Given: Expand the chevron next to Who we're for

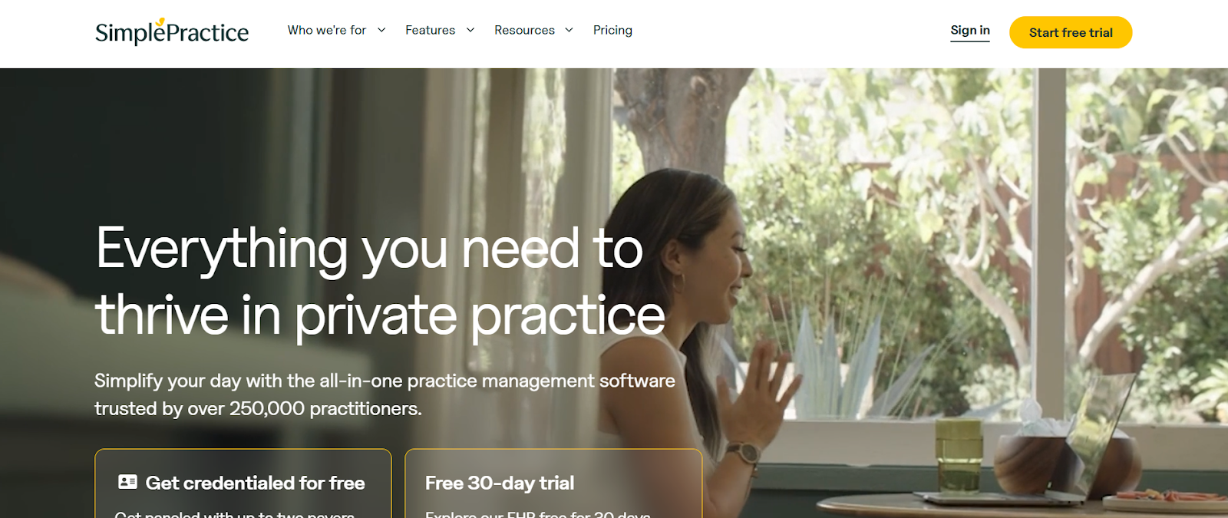Looking at the screenshot, I should tap(381, 30).
